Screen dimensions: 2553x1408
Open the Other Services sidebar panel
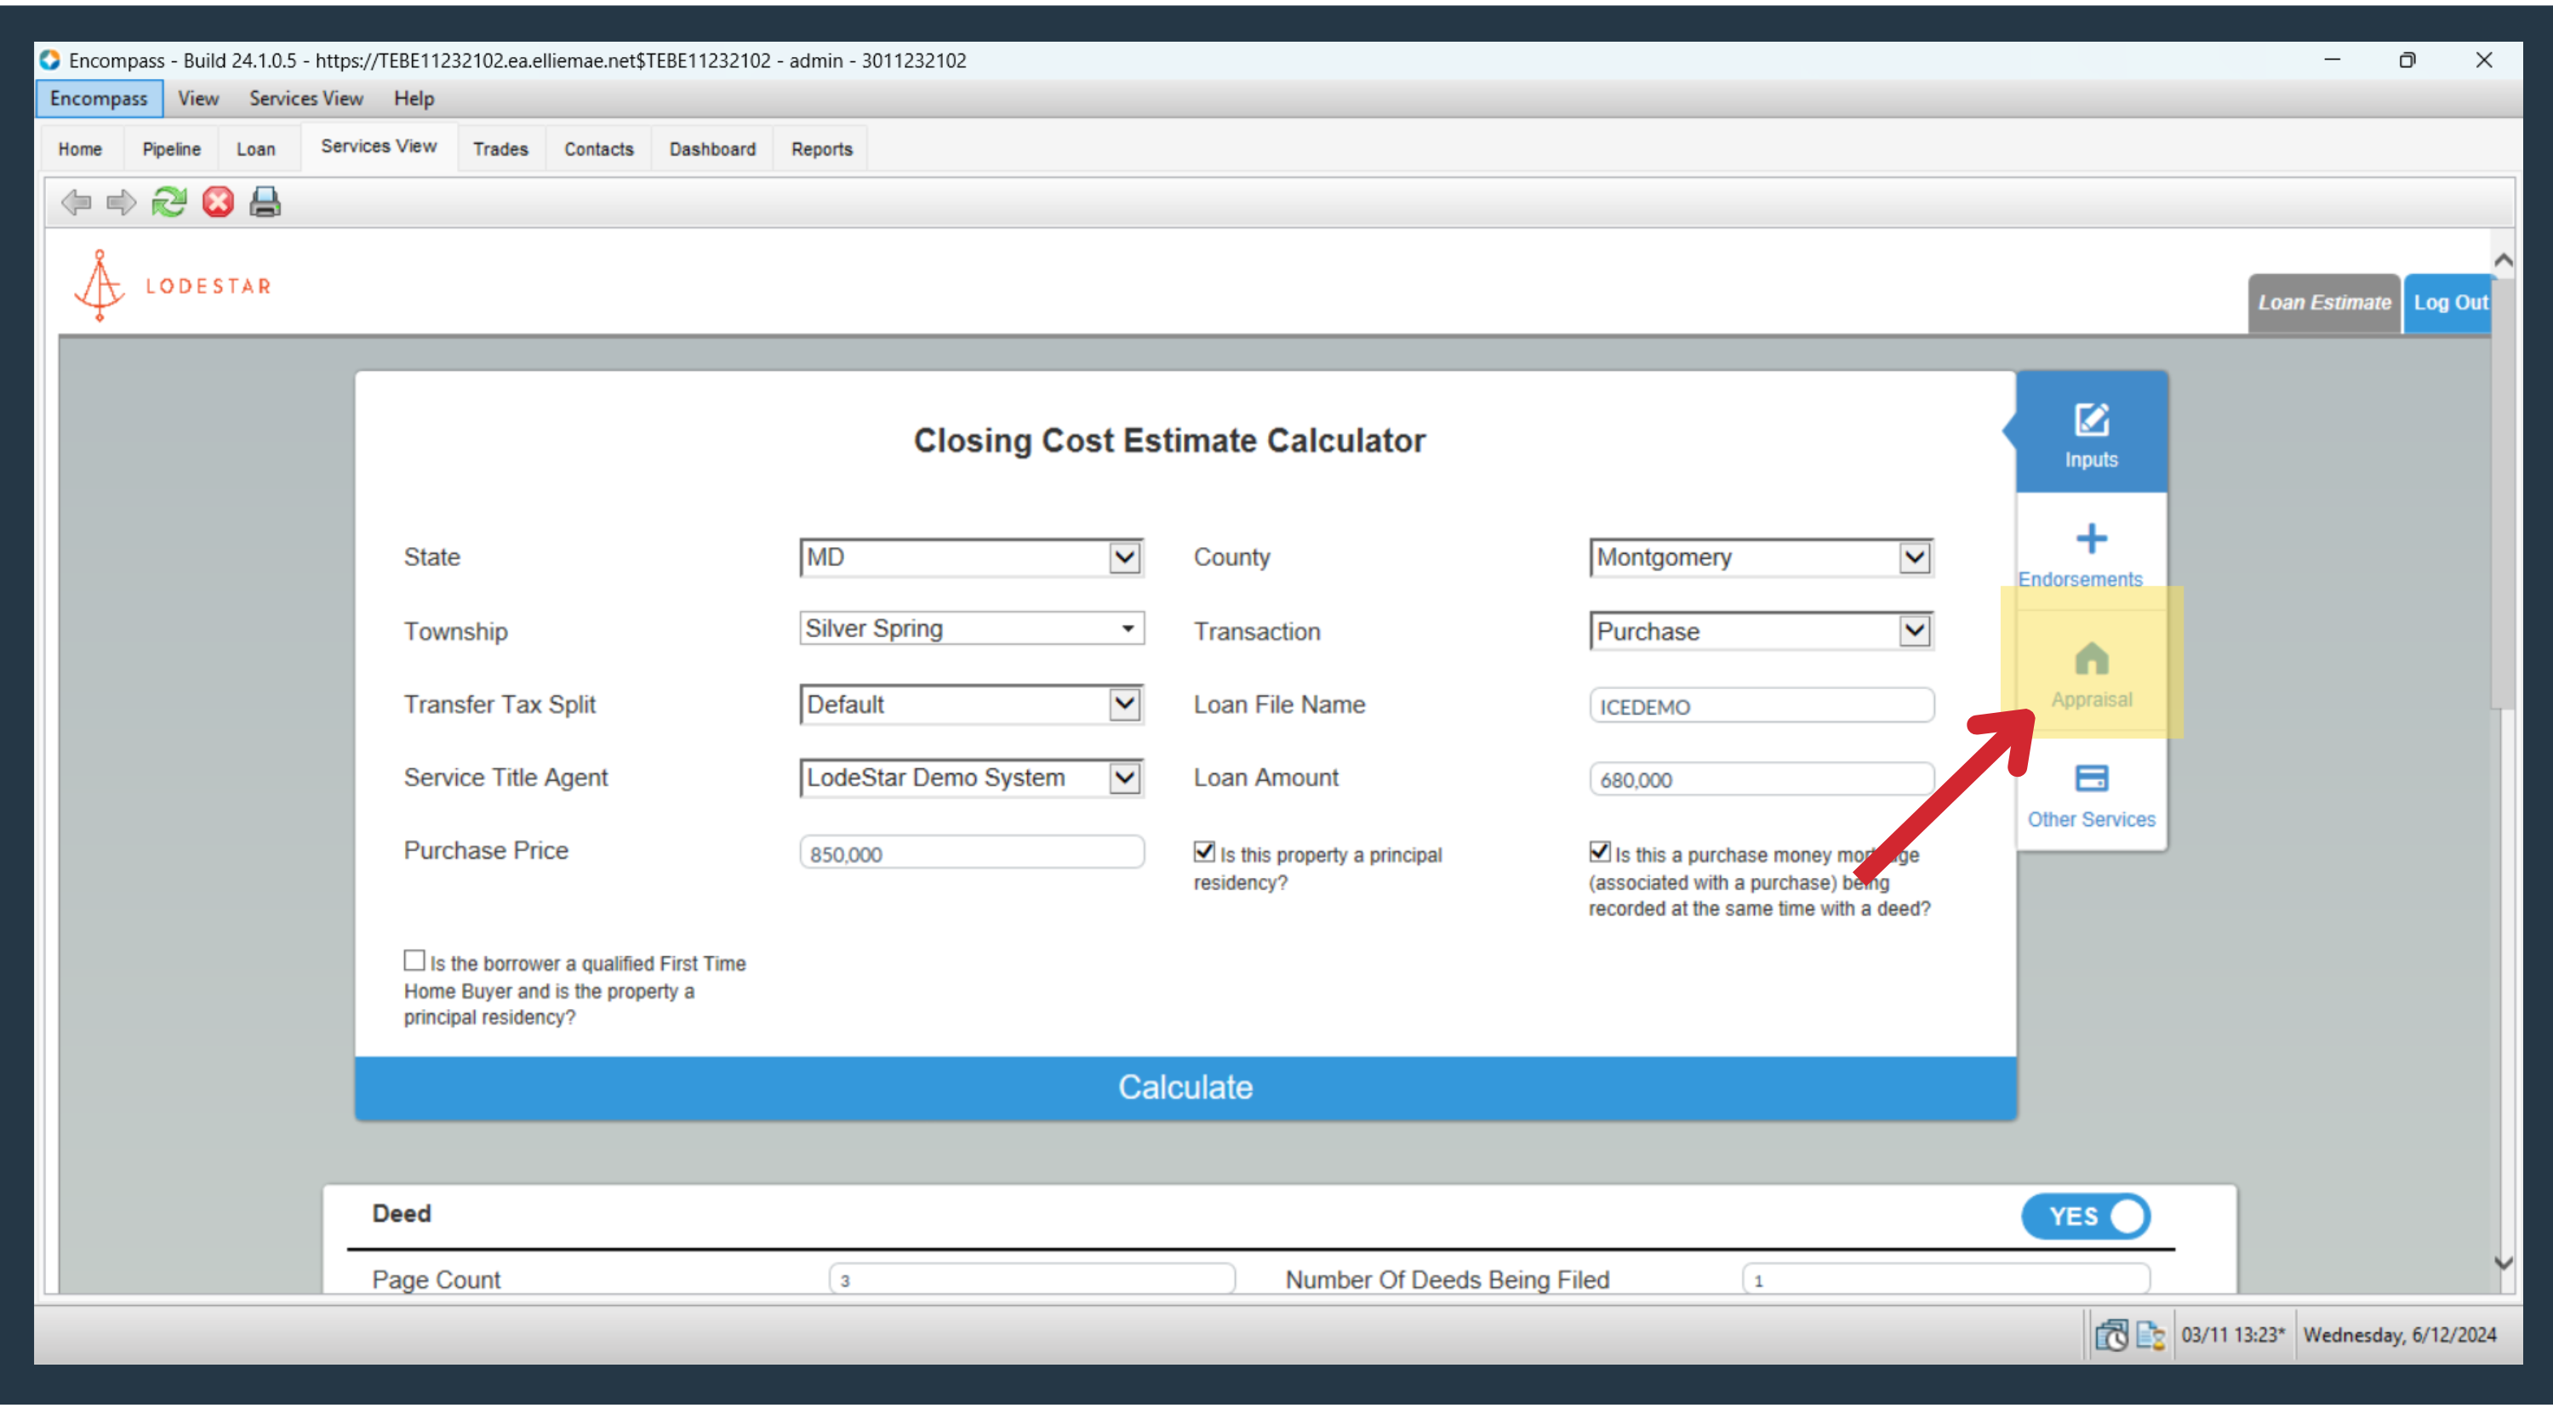[x=2091, y=795]
